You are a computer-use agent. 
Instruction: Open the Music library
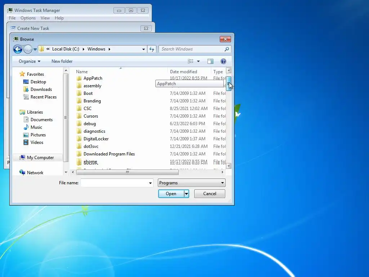(36, 127)
